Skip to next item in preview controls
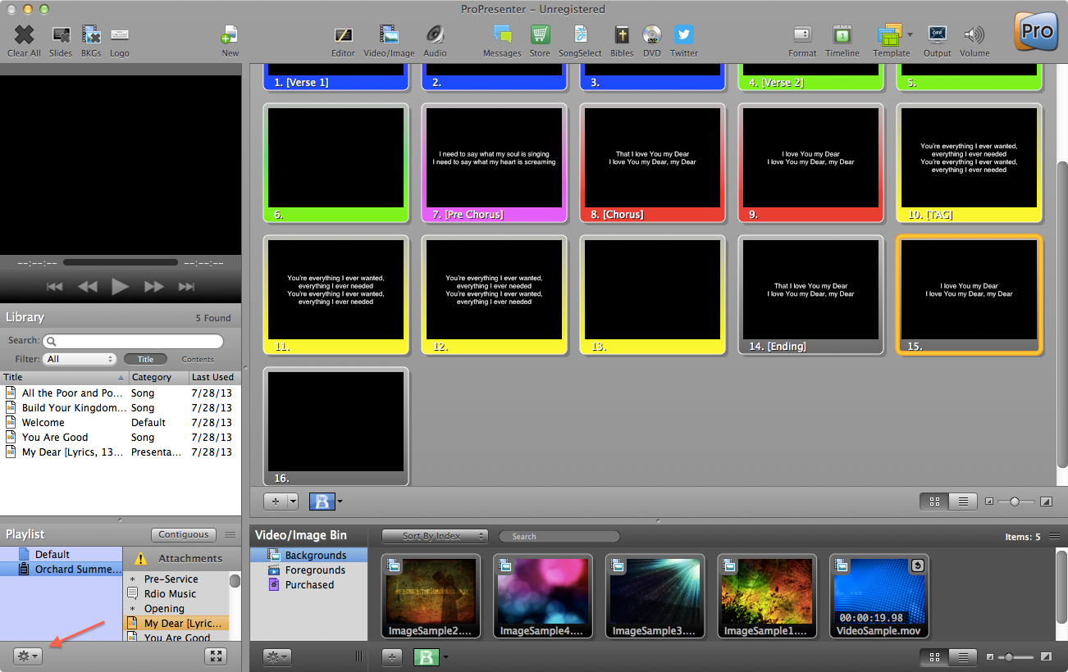1068x672 pixels. pos(186,287)
